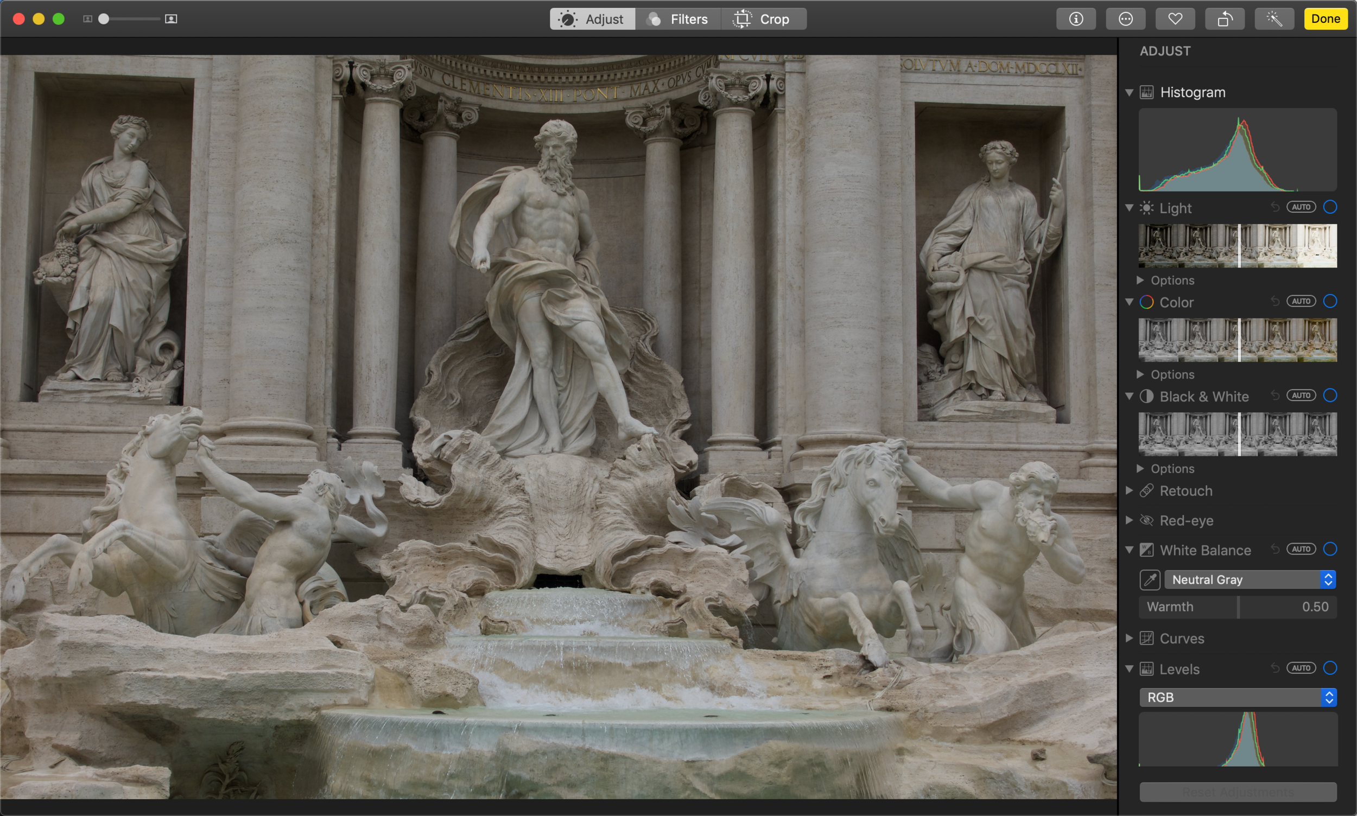The height and width of the screenshot is (816, 1357).
Task: Collapse the Histogram section
Action: pos(1129,92)
